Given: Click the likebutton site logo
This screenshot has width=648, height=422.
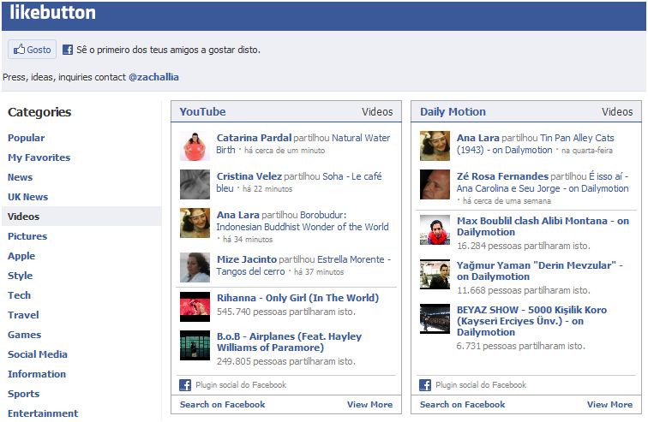Looking at the screenshot, I should pos(52,12).
